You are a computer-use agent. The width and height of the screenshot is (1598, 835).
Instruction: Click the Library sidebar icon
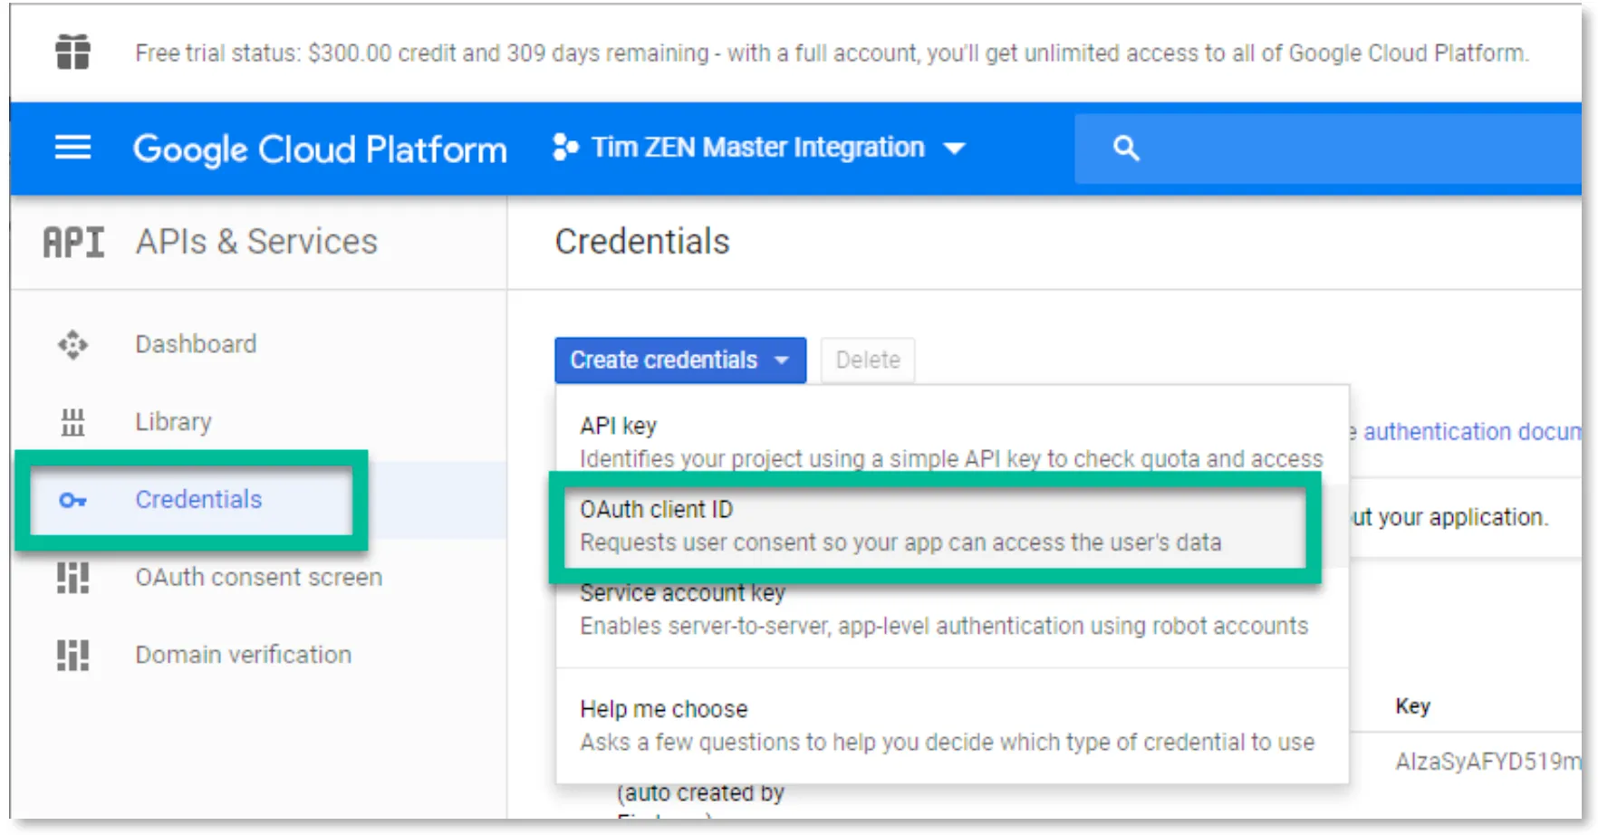click(72, 422)
